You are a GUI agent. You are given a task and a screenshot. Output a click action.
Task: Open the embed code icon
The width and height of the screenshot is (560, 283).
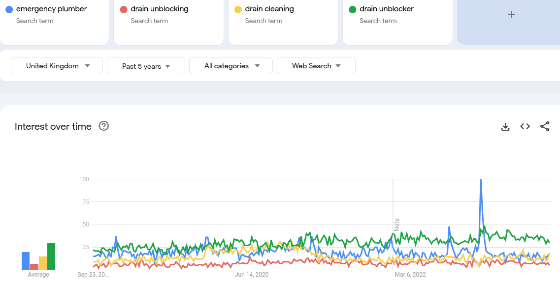click(525, 127)
